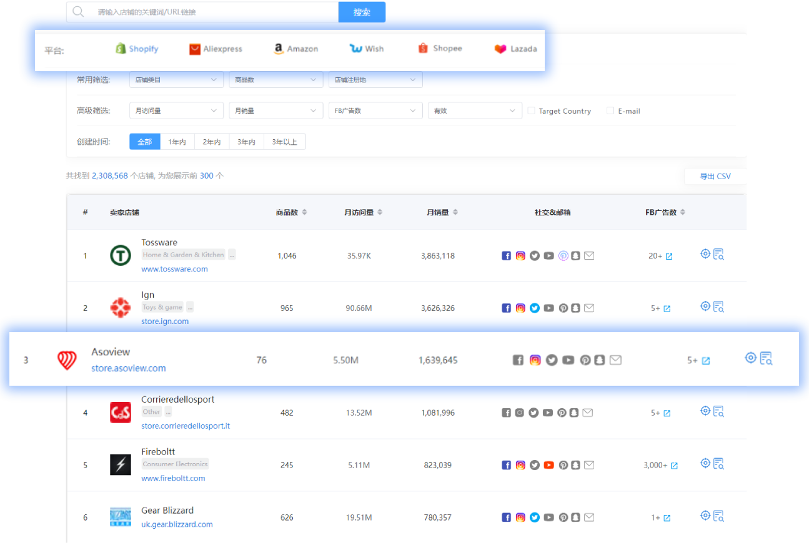This screenshot has width=809, height=543.
Task: Open the store.corrieredellosport.it link
Action: pos(186,426)
